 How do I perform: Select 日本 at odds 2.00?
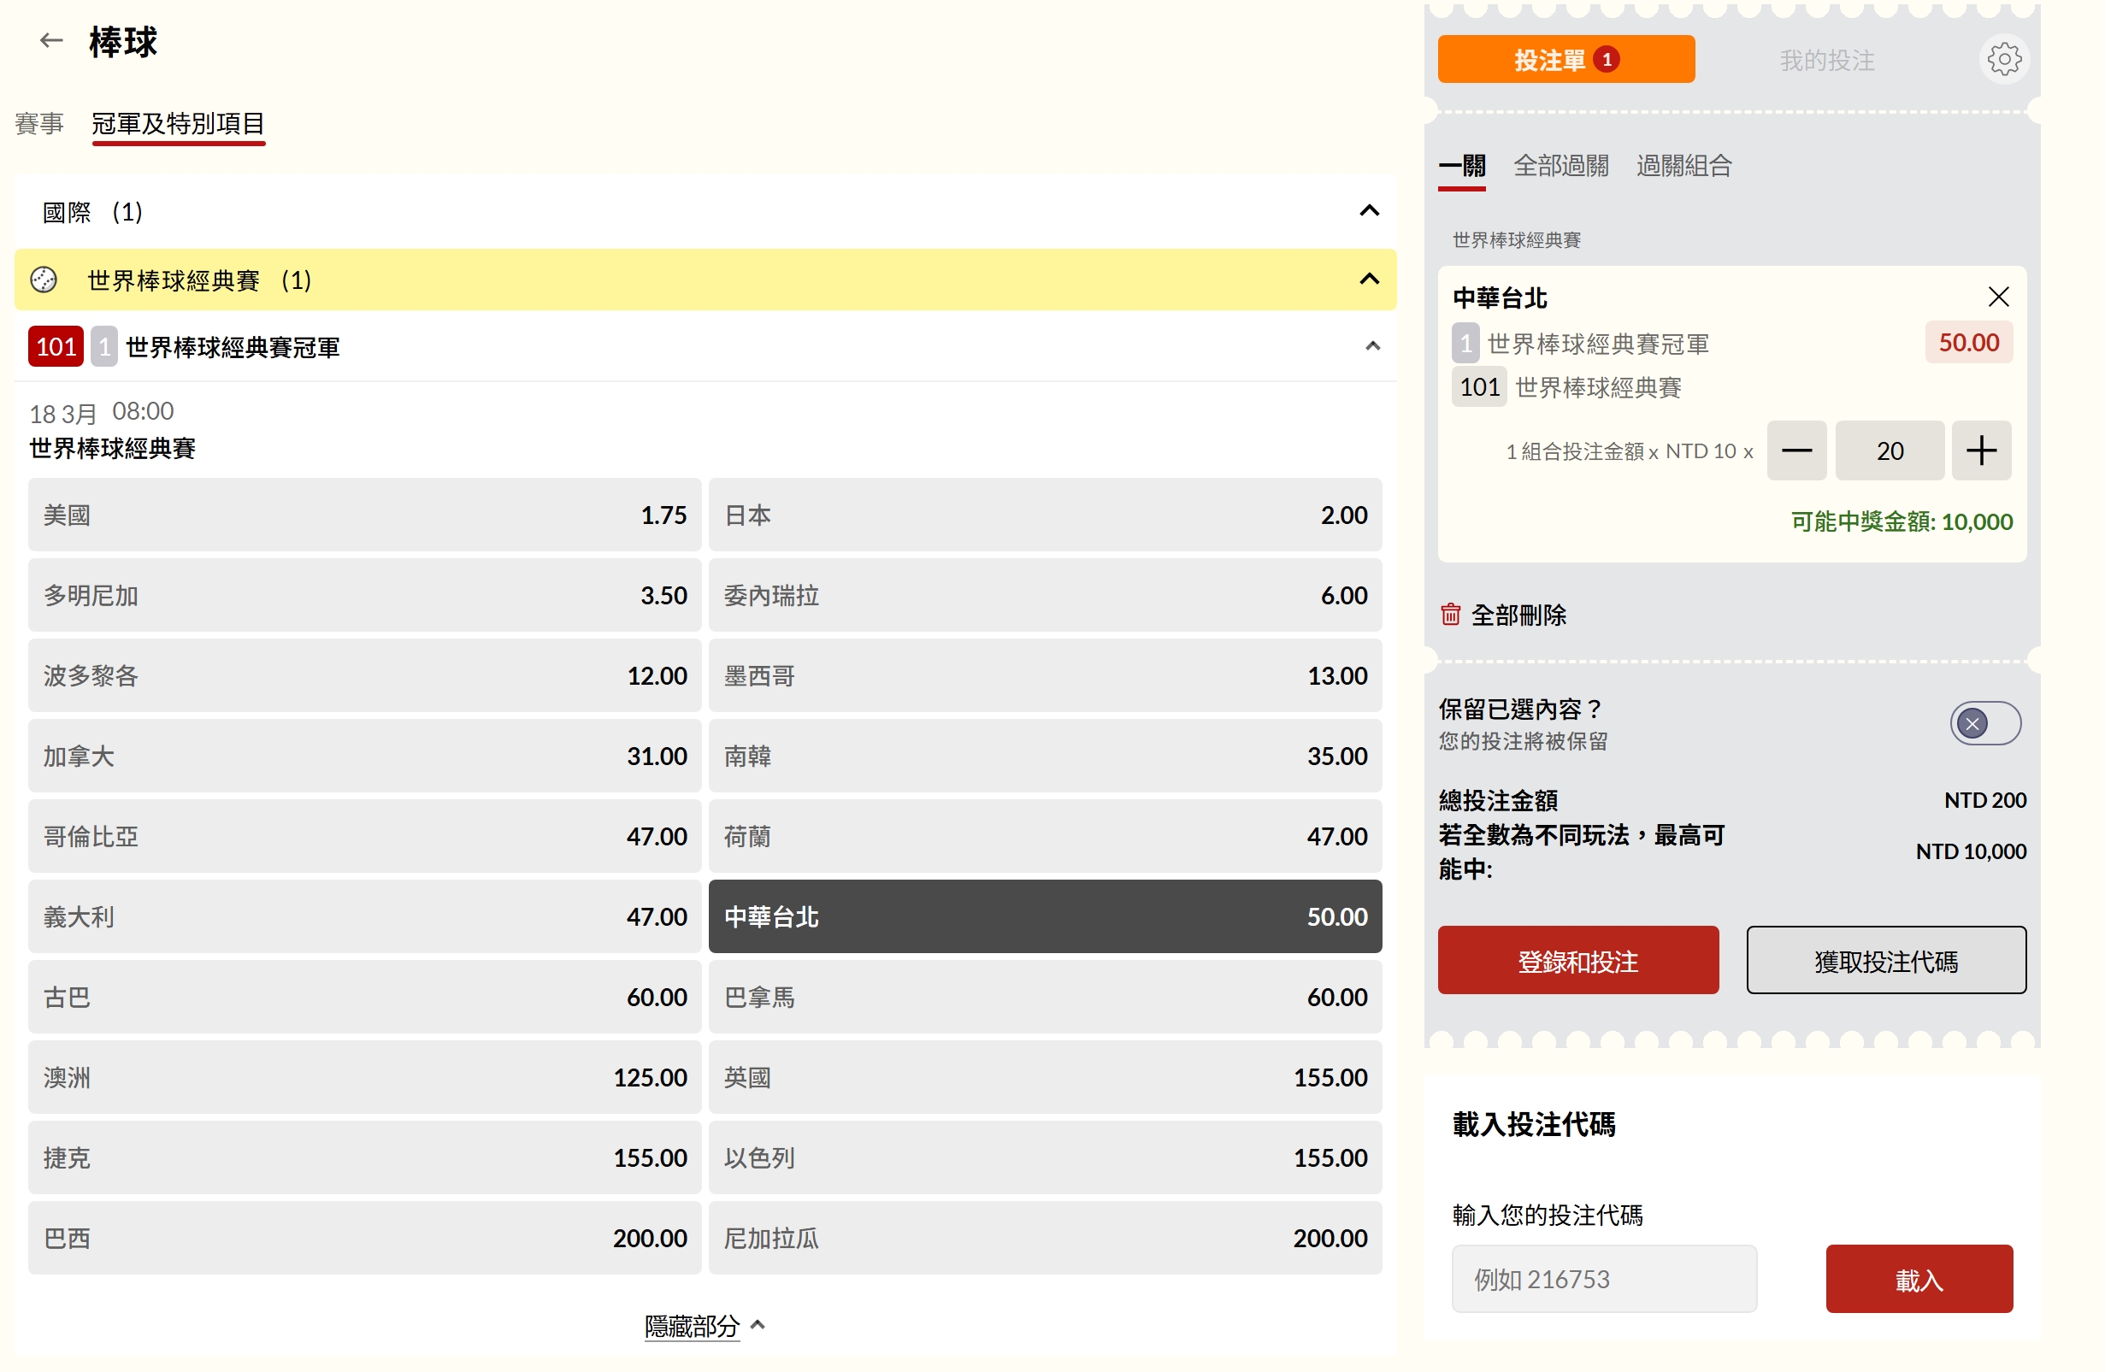pos(1045,515)
